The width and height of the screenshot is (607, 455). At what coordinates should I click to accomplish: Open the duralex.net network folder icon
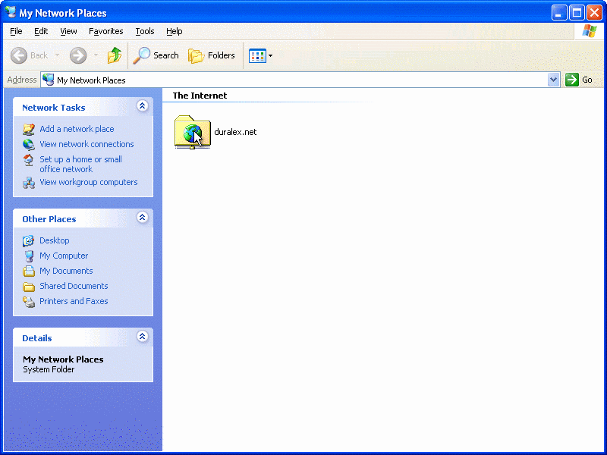(193, 132)
